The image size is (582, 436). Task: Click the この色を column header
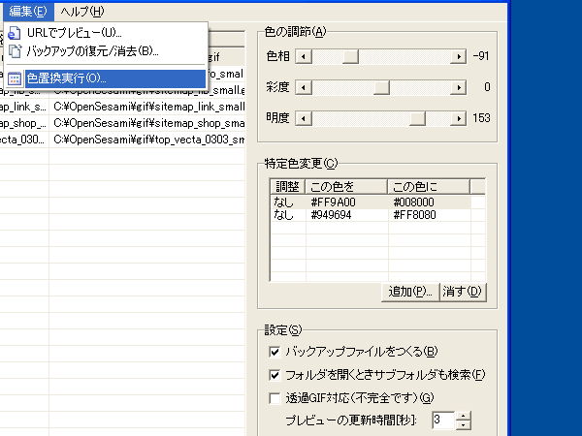[x=346, y=186]
